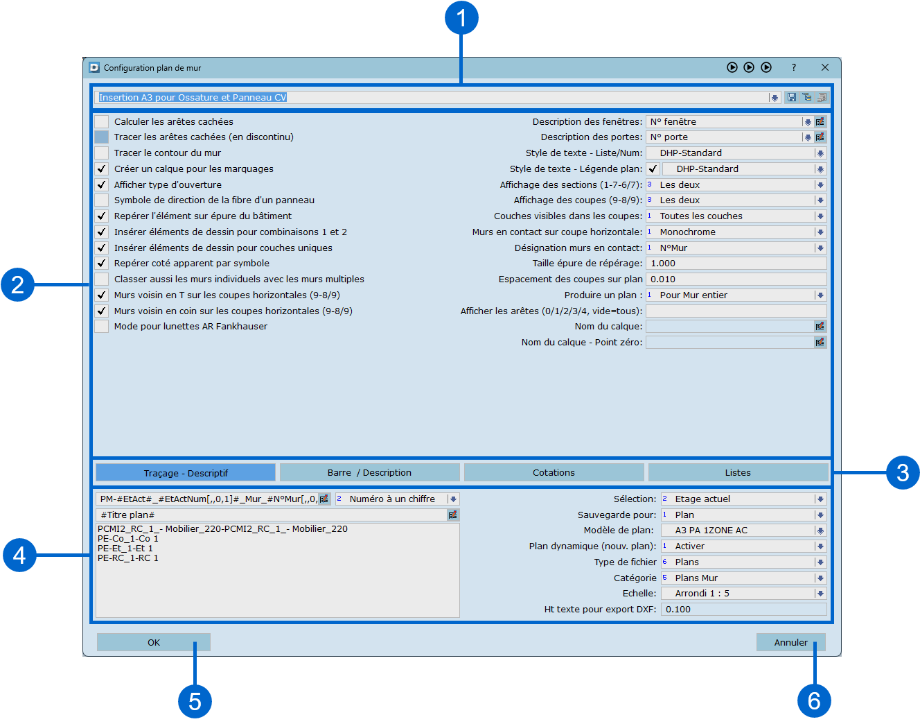Click the third play icon in title bar
The width and height of the screenshot is (920, 724).
(x=766, y=67)
